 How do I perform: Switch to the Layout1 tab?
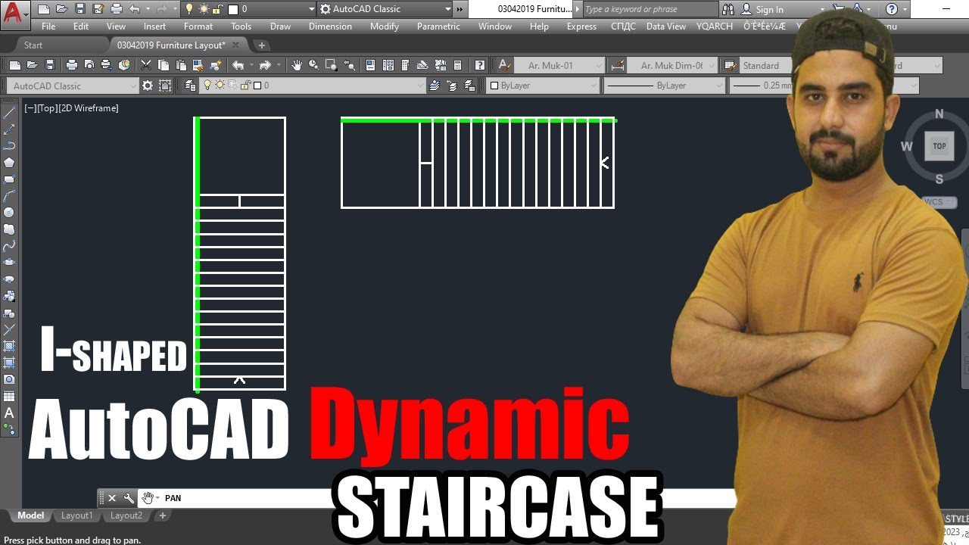coord(76,515)
